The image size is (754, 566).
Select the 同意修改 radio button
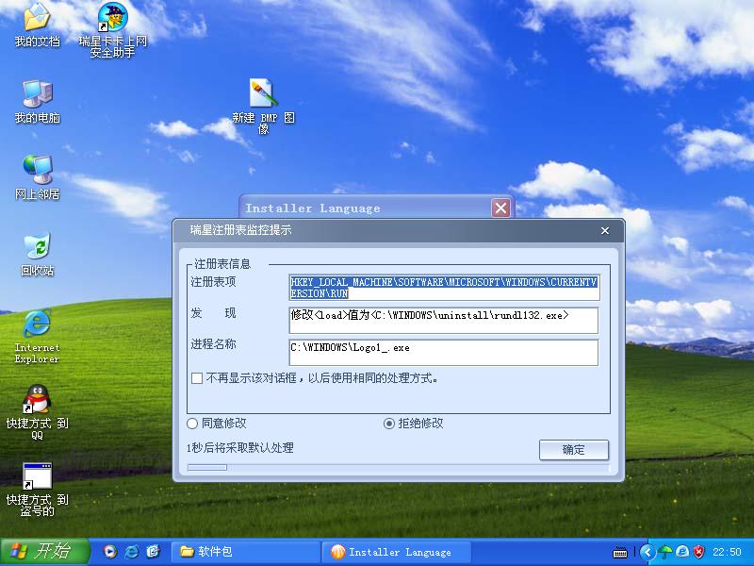click(192, 424)
